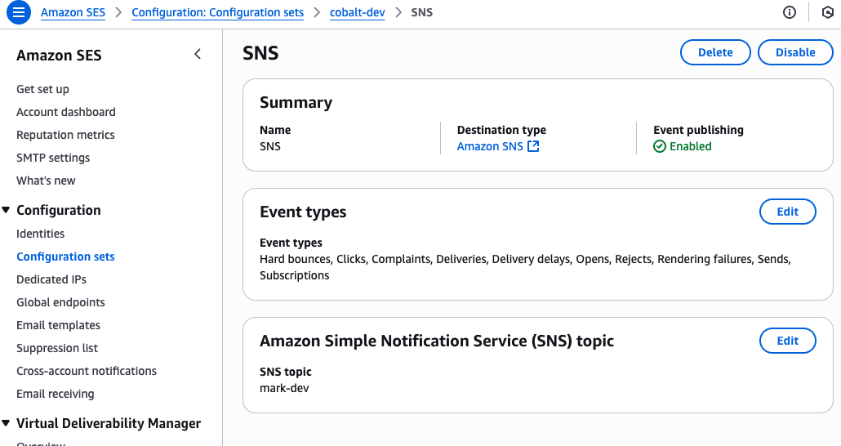Open Account dashboard
Viewport: 841px width, 446px height.
(66, 112)
